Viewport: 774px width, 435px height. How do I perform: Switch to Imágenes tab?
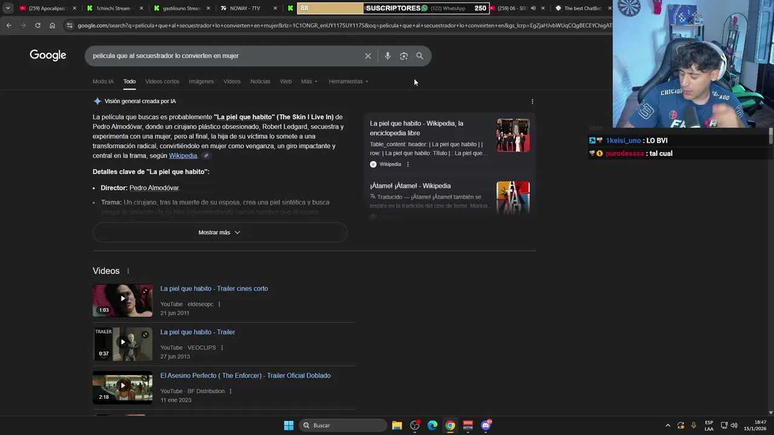click(x=201, y=82)
